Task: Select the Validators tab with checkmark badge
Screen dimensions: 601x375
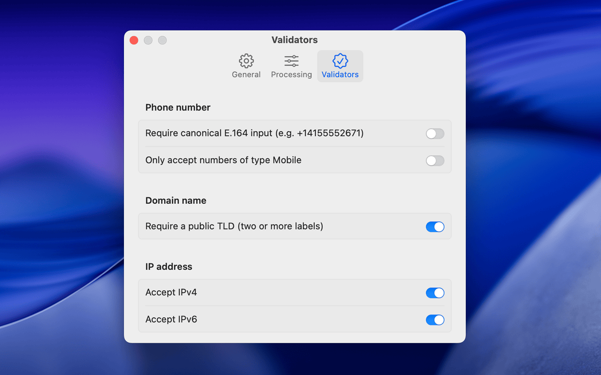Action: click(x=340, y=66)
